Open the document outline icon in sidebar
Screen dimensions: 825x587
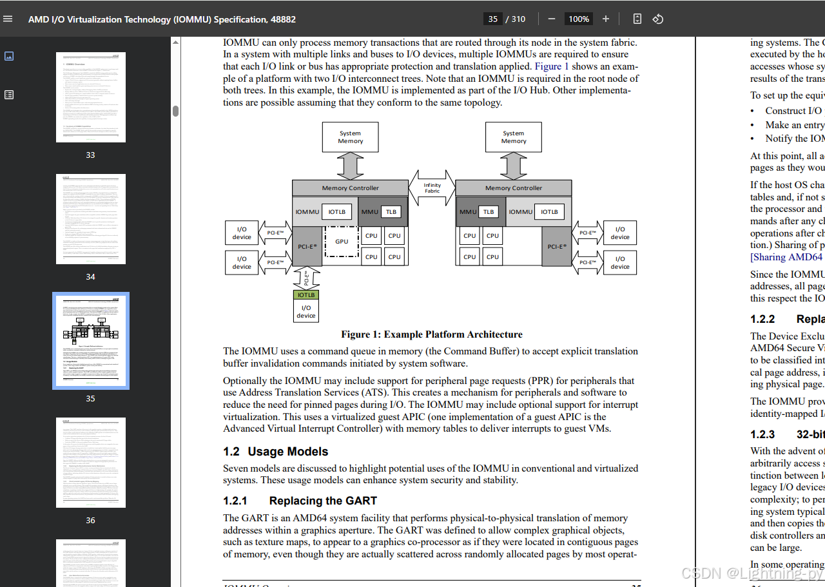(x=9, y=95)
